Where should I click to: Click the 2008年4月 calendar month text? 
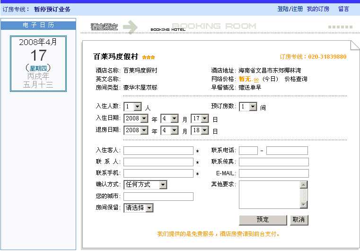38,42
